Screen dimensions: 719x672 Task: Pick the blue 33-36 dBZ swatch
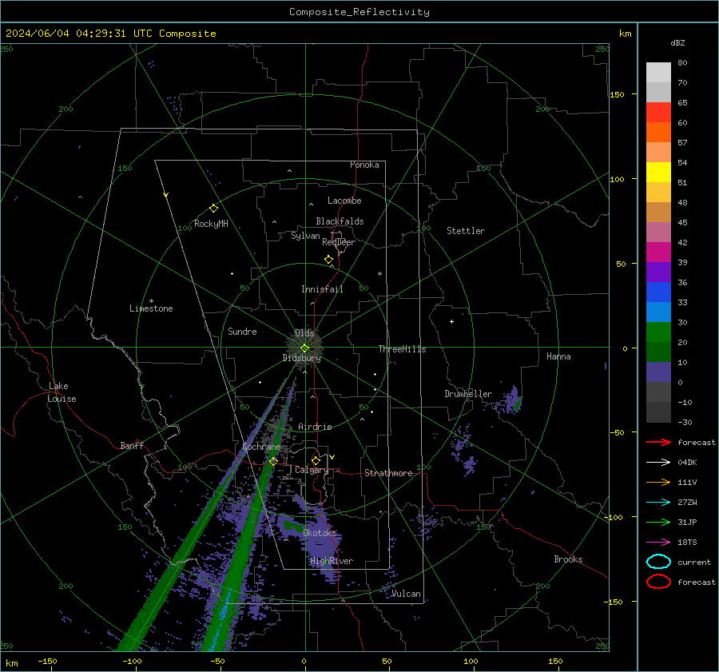(x=658, y=292)
